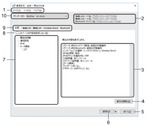Select ログ under データ更新
This screenshot has width=147, height=126.
click(25, 49)
